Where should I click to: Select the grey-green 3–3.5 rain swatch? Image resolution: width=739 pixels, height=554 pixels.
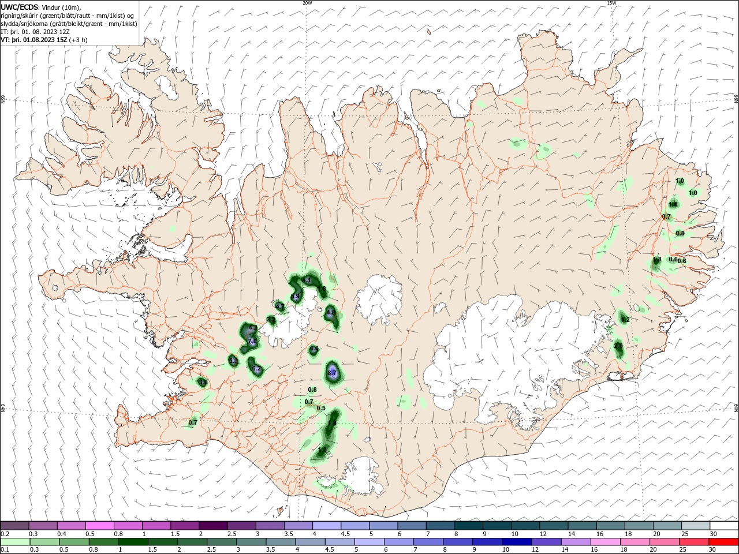coord(251,542)
